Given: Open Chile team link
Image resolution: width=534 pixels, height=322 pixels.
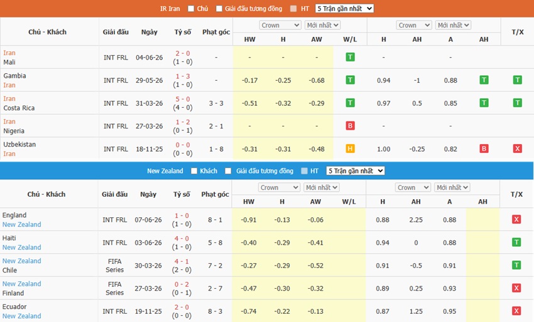Looking at the screenshot, I should [9, 271].
